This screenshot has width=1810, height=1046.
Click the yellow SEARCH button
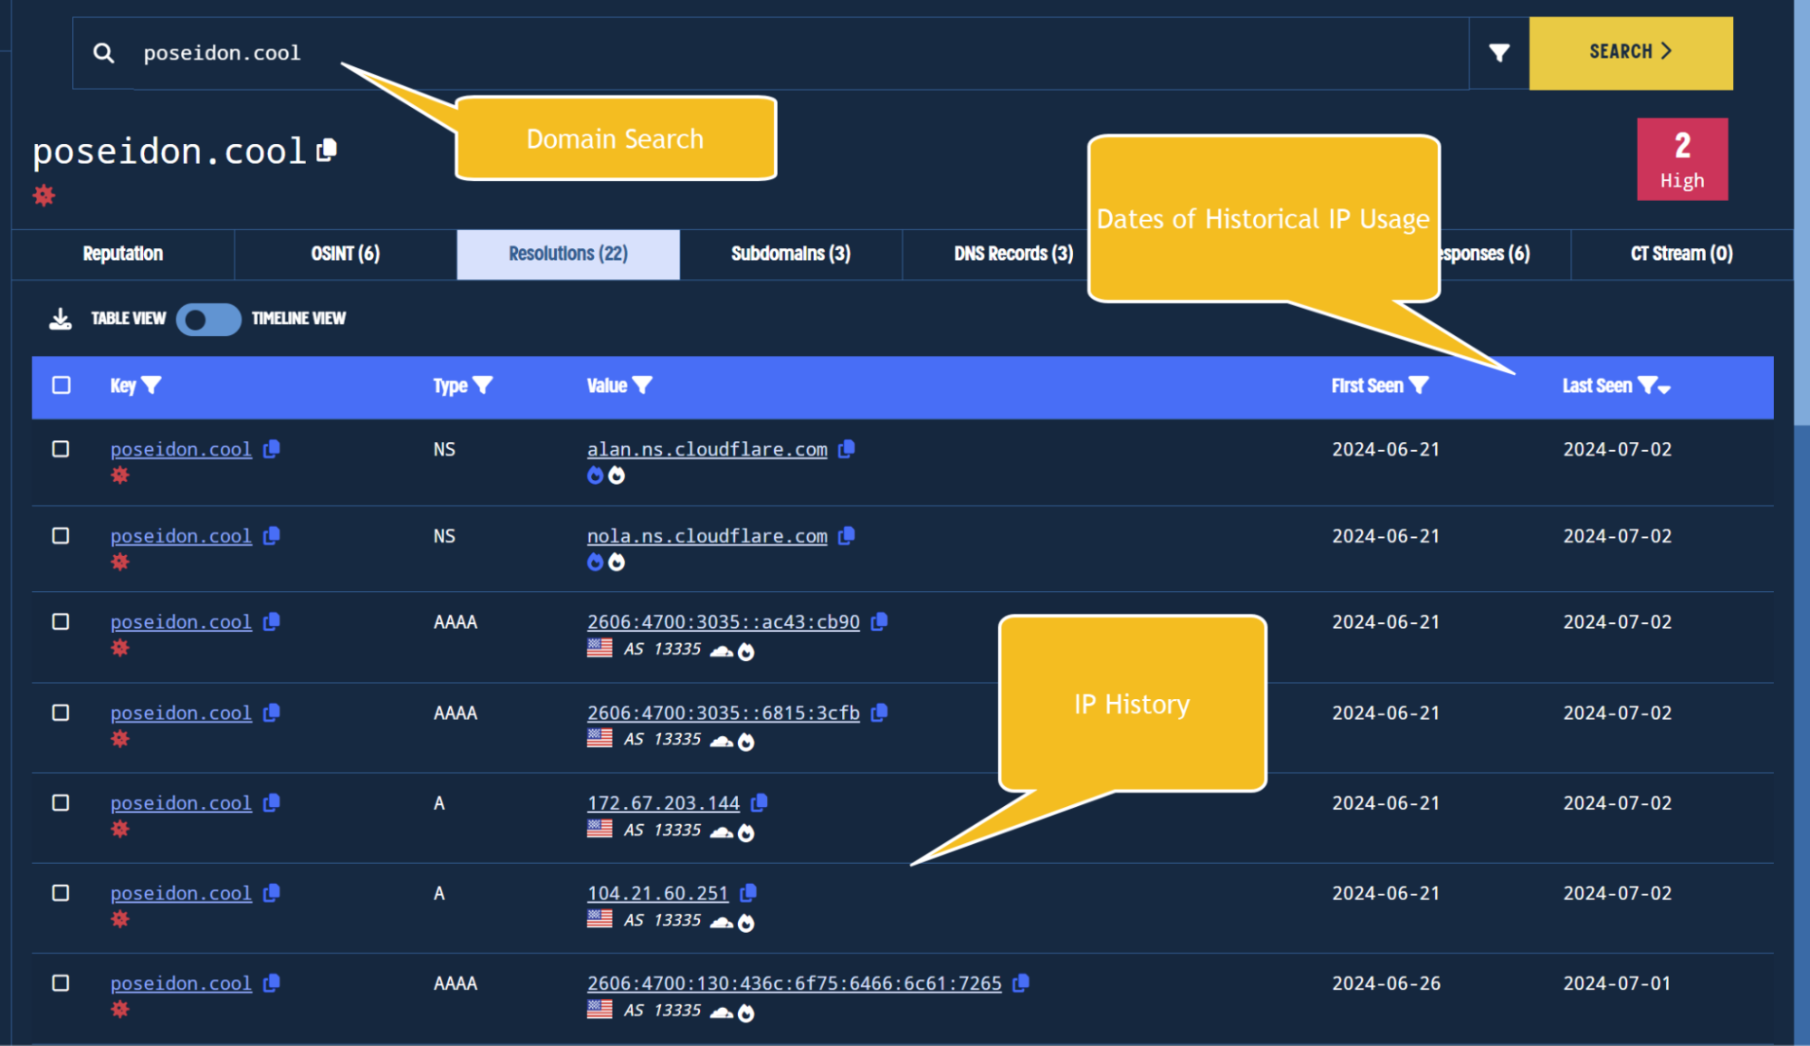(x=1631, y=53)
